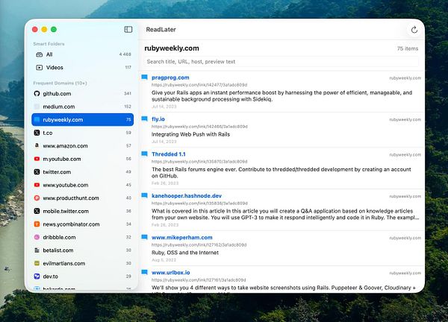Click the YouTube icon beside www.youtube.com

point(37,185)
